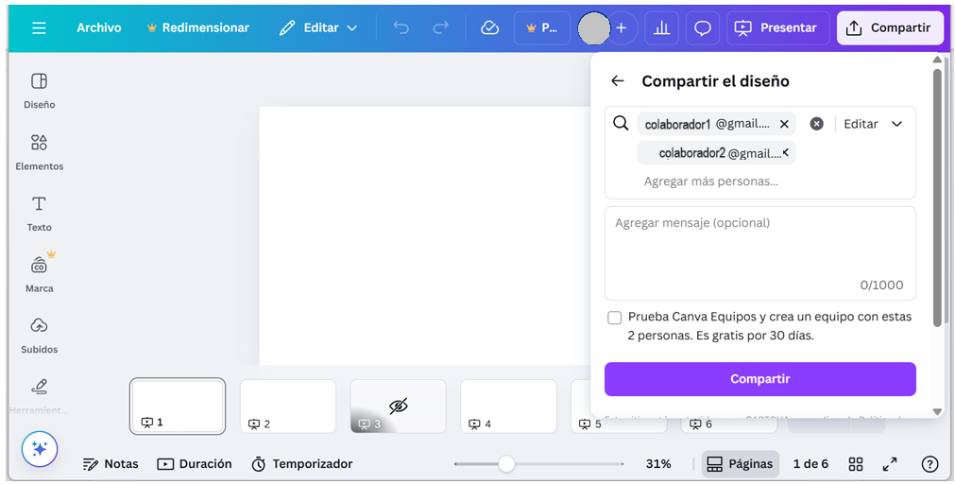955x484 pixels.
Task: Toggle the Páginas view button
Action: 741,464
